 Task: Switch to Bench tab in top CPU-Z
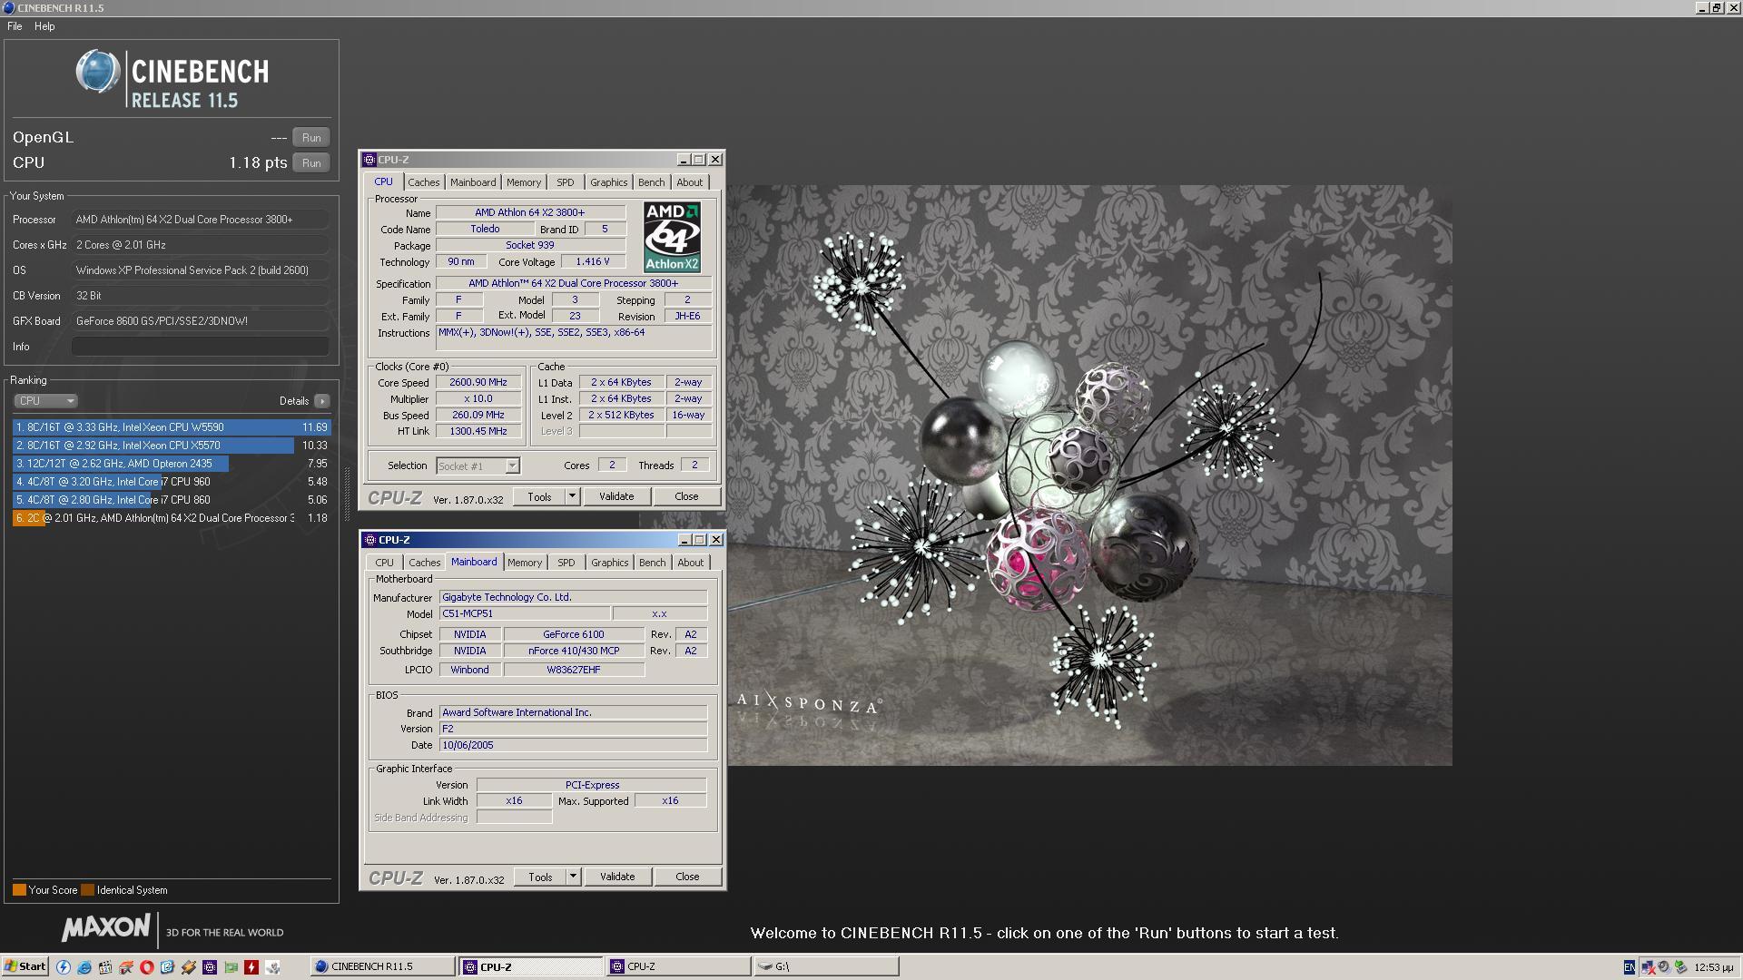pyautogui.click(x=652, y=182)
